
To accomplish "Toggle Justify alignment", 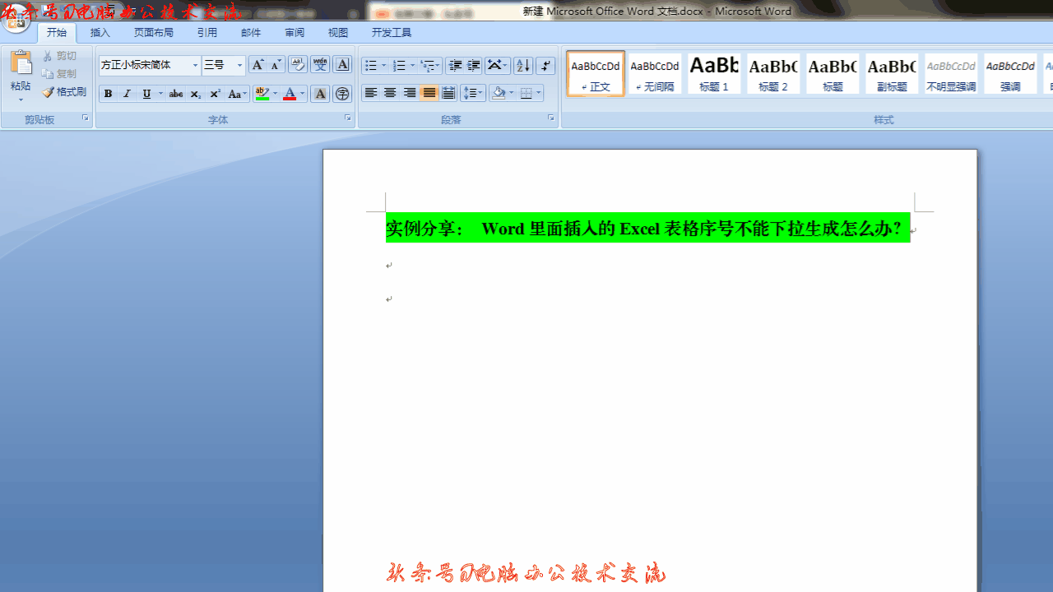I will (429, 94).
